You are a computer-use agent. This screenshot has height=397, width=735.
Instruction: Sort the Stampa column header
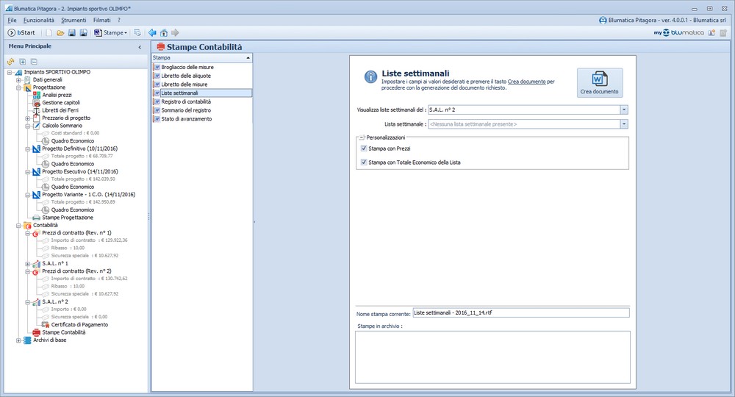[x=202, y=57]
